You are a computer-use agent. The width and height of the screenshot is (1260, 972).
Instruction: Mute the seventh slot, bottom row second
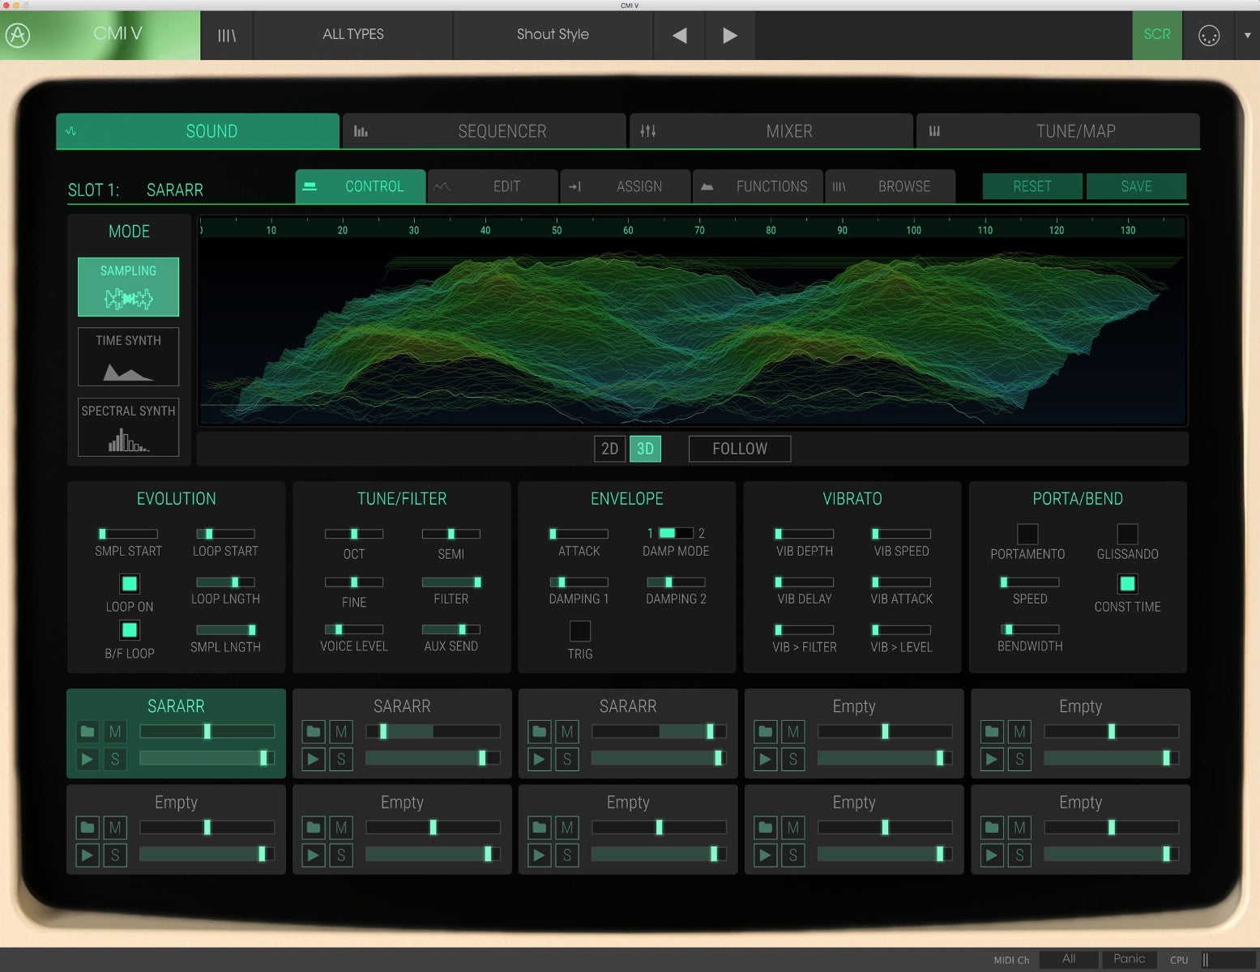click(x=341, y=828)
